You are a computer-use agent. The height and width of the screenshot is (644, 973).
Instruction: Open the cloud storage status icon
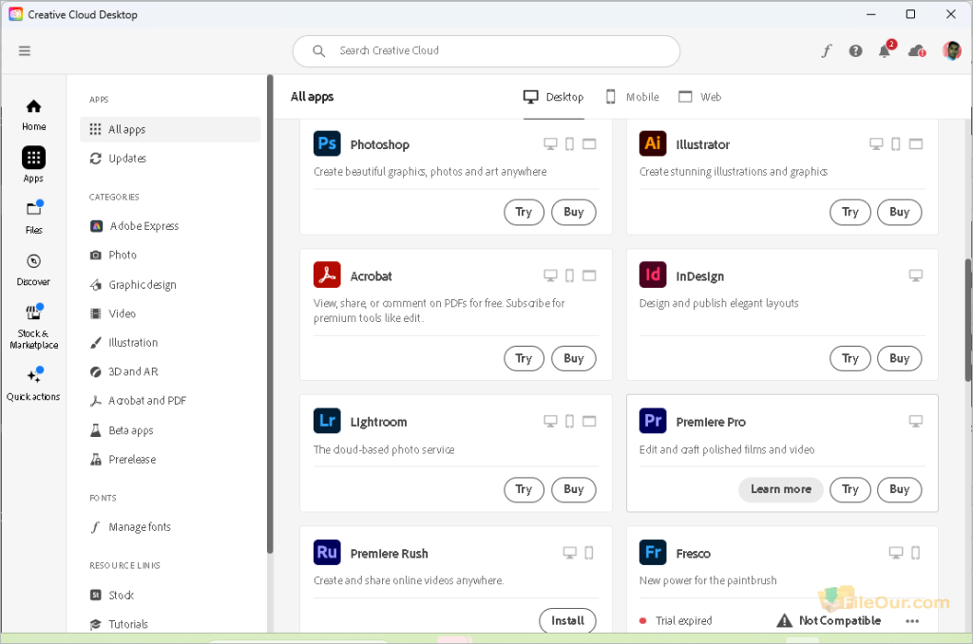click(915, 50)
